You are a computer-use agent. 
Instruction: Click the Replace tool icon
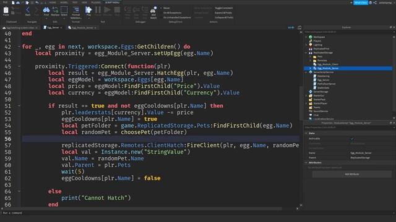55,10
